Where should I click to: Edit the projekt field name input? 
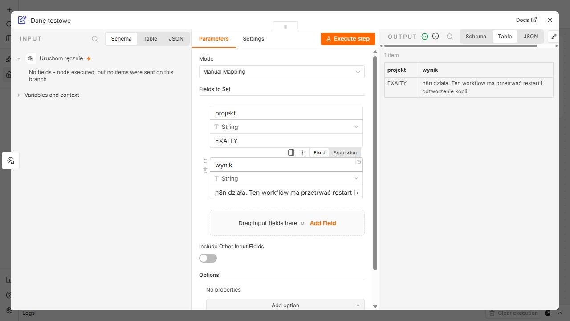(286, 113)
